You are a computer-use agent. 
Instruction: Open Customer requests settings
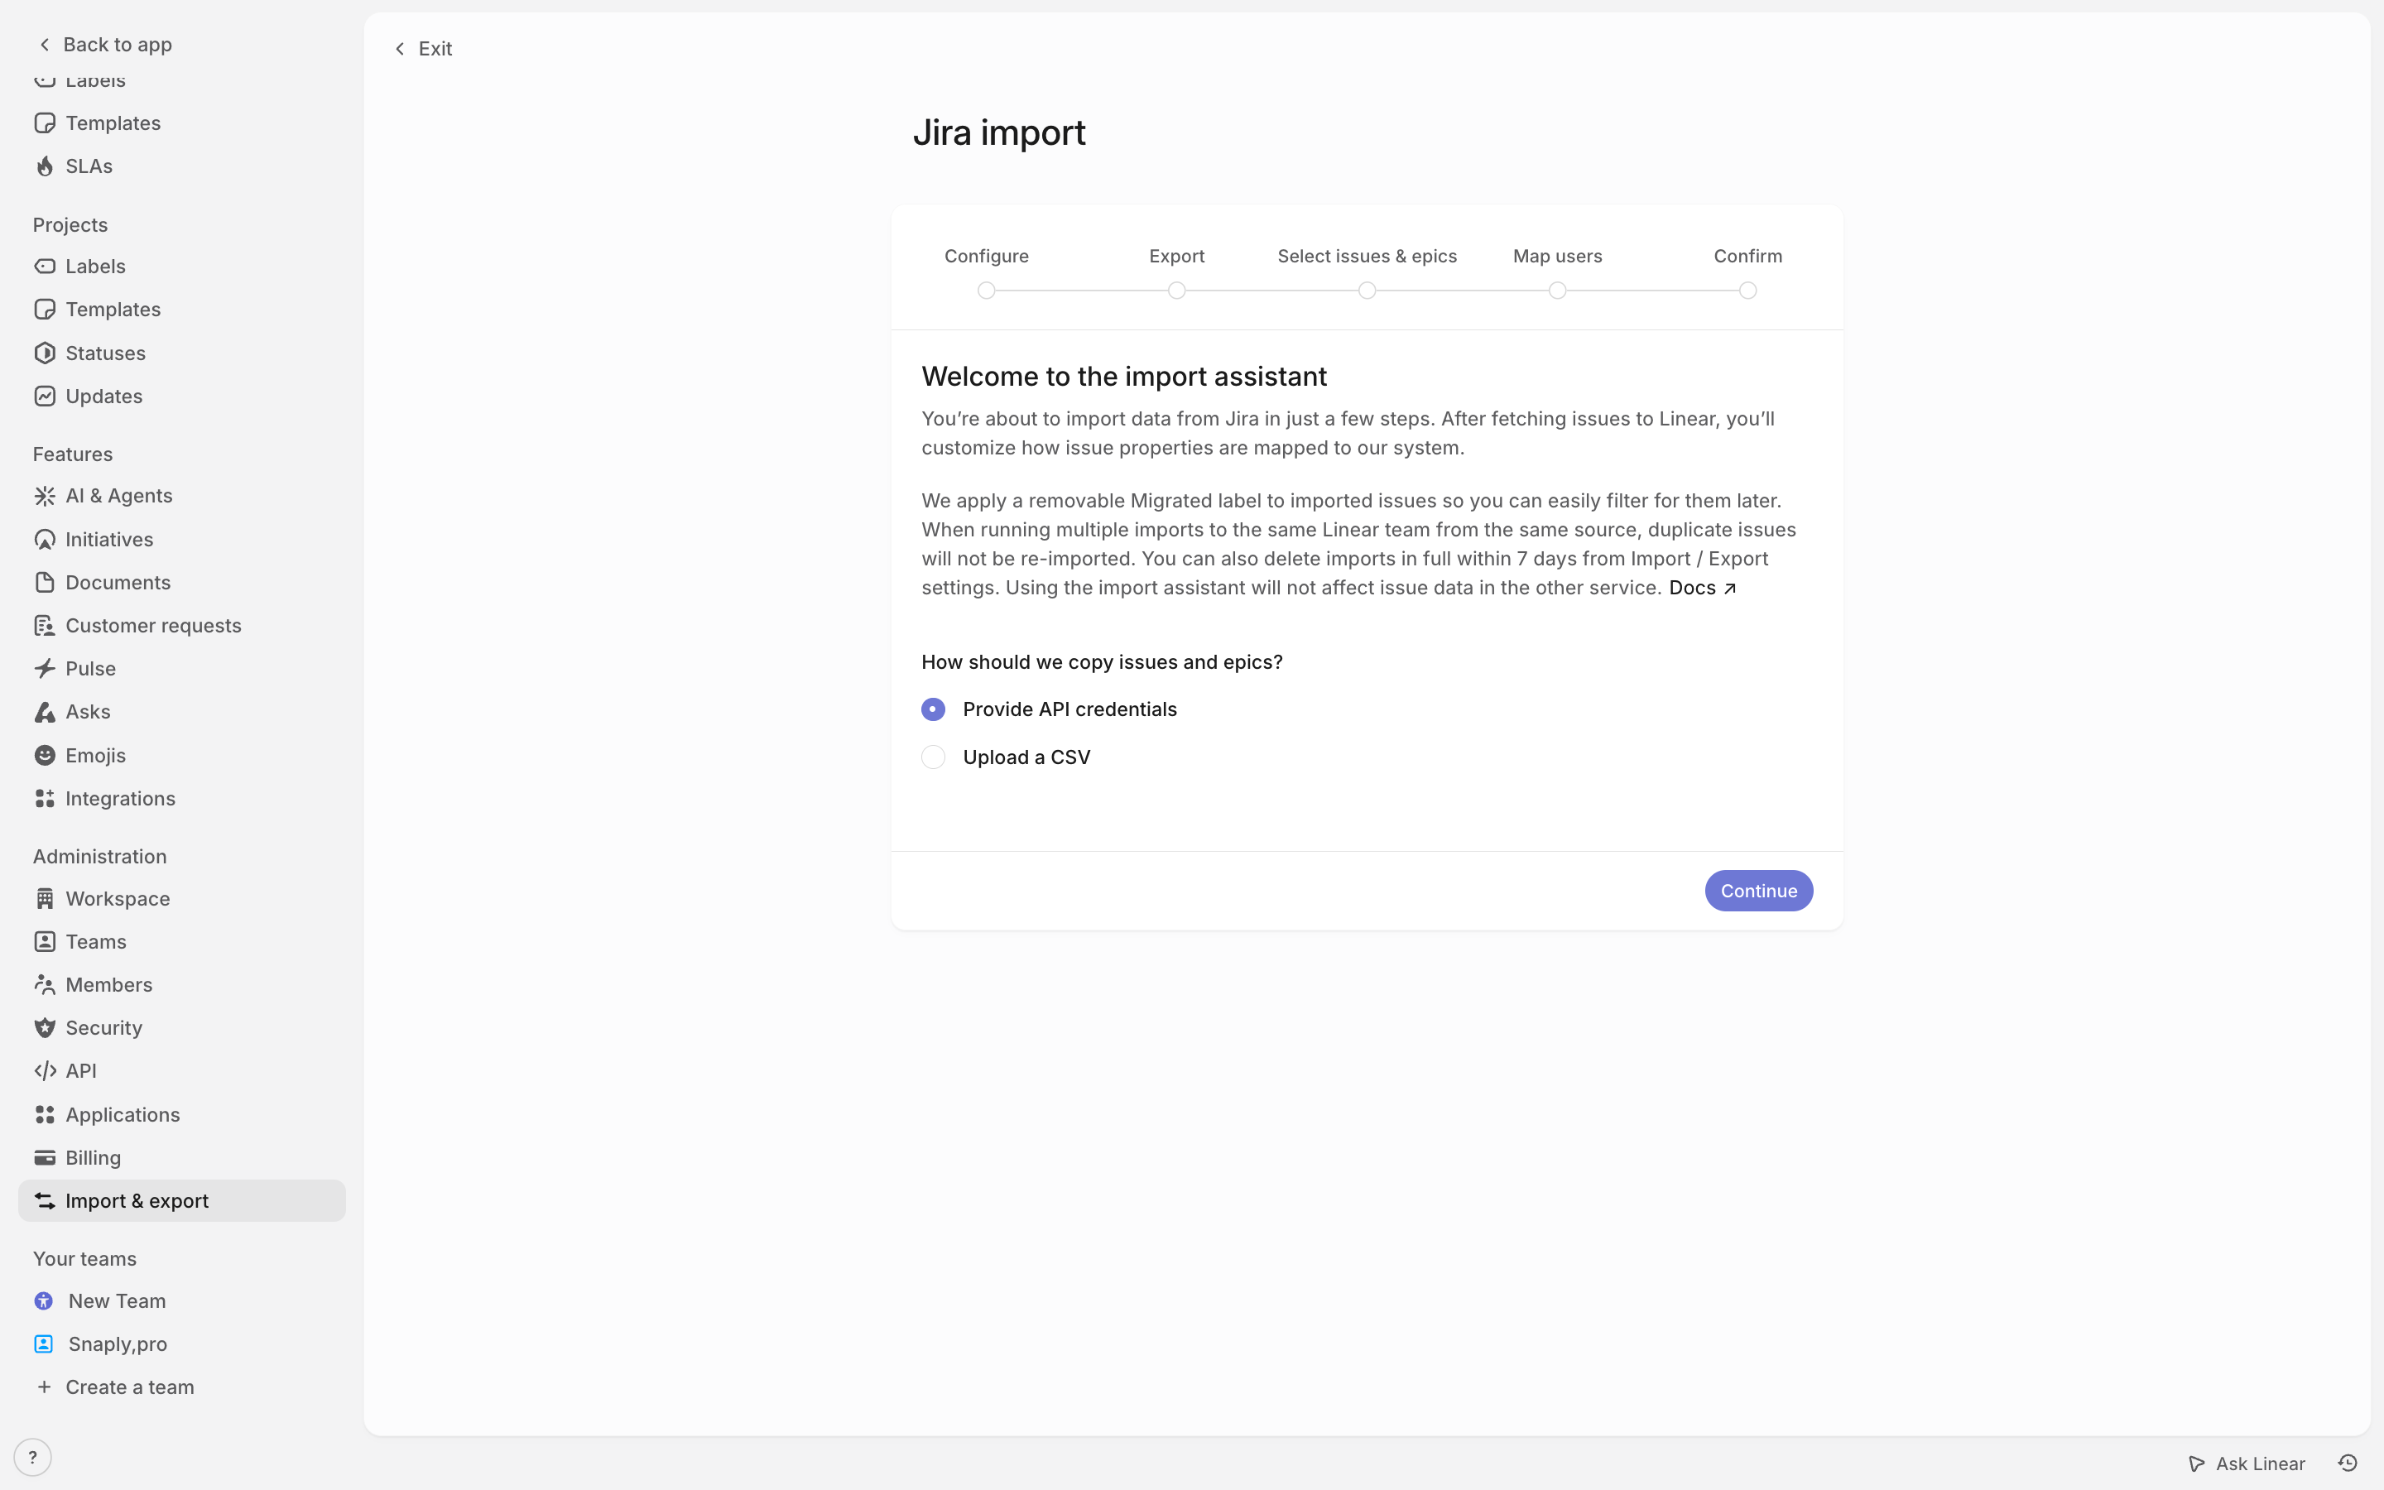point(182,626)
